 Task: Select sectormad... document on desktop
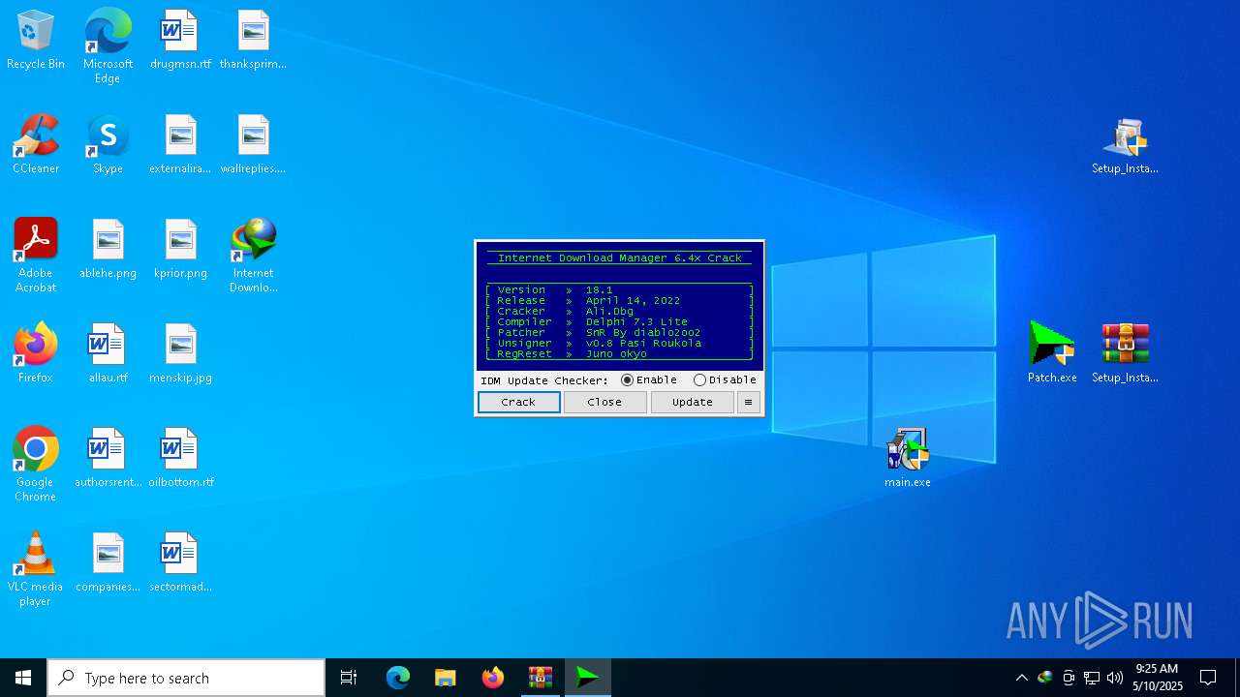(x=180, y=563)
